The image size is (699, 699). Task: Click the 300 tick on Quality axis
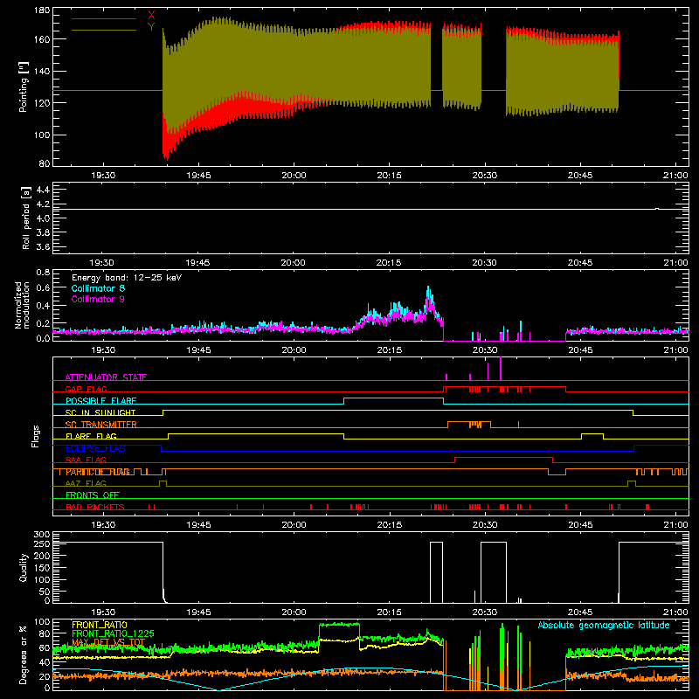(42, 535)
